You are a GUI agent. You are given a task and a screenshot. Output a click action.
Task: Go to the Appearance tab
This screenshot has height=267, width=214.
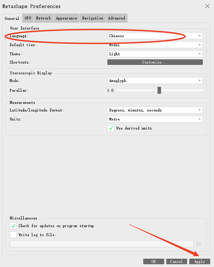tap(66, 18)
